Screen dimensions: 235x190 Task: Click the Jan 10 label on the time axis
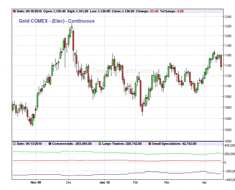click(104, 182)
